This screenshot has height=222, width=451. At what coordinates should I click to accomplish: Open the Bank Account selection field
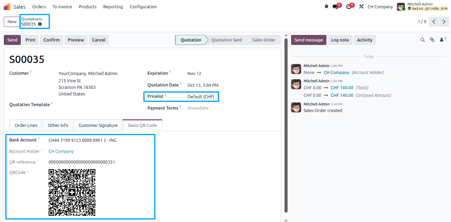[100, 140]
